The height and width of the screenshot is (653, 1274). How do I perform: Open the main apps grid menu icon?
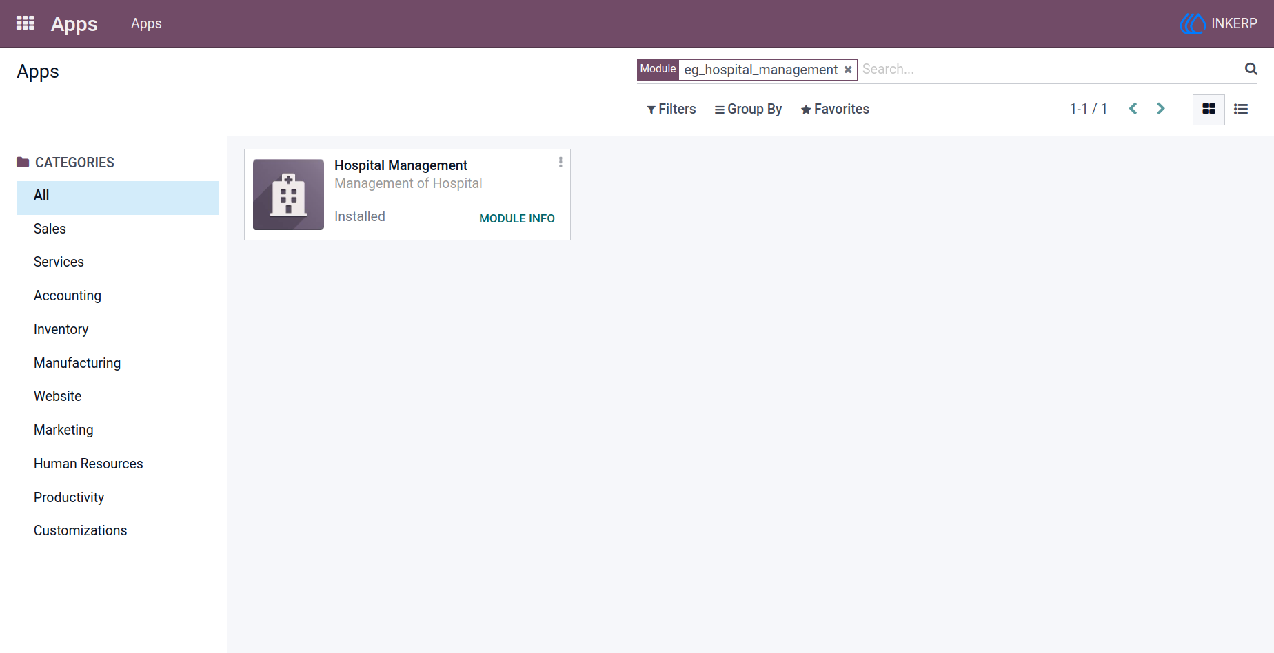(26, 23)
